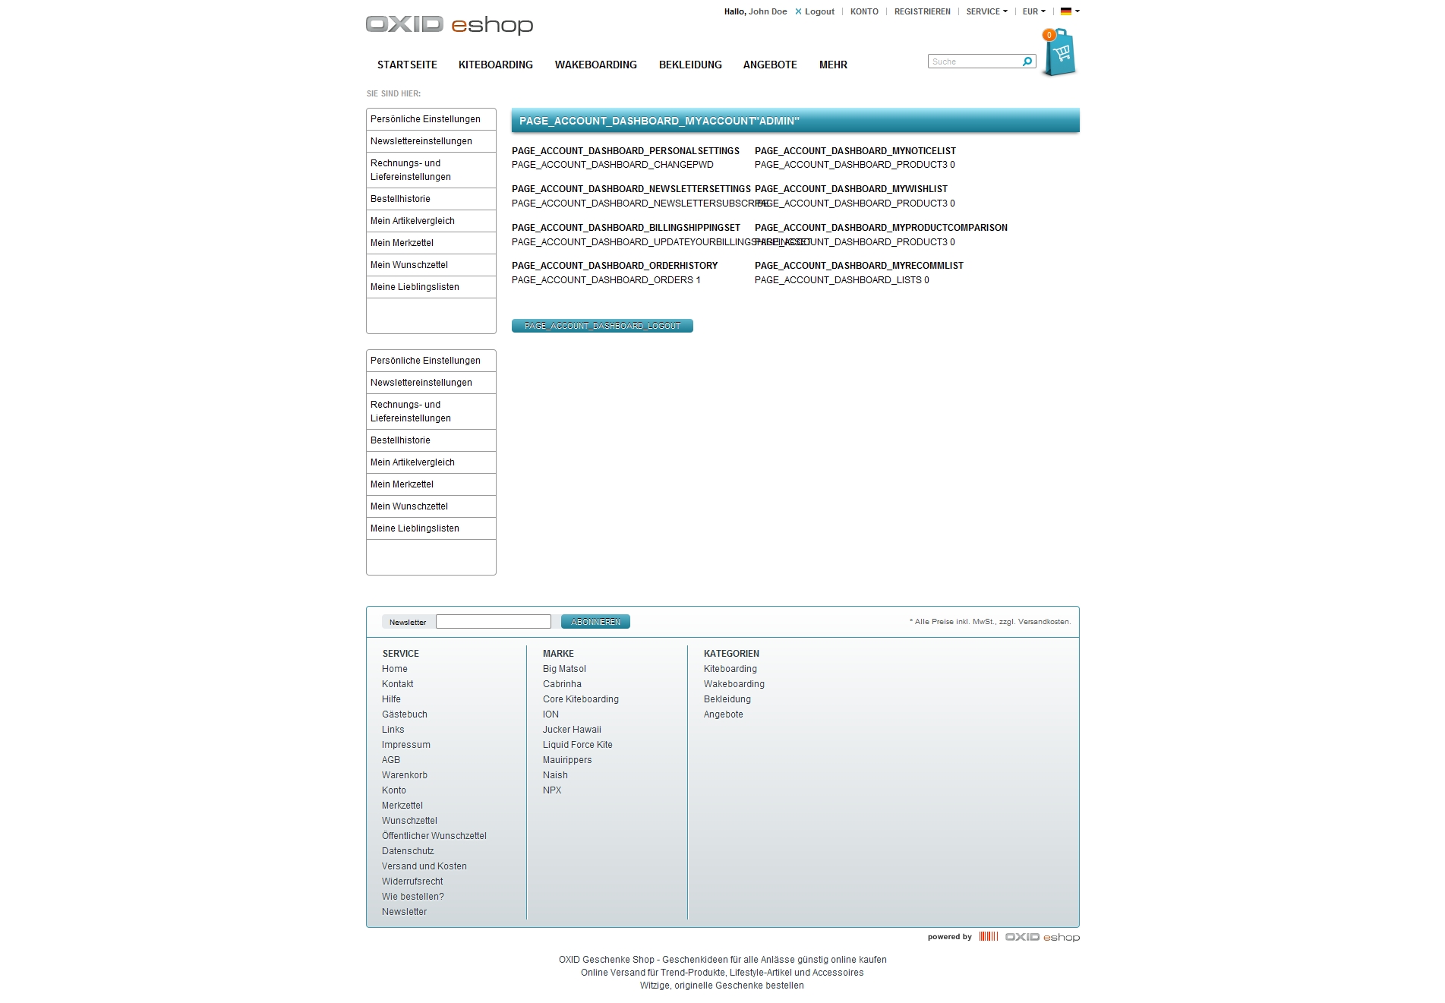This screenshot has width=1445, height=1003.
Task: Click the German flag language icon
Action: [1065, 11]
